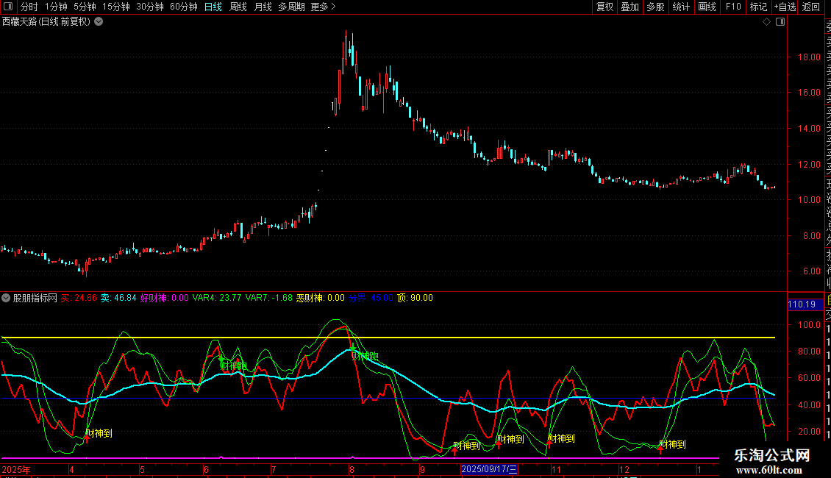
Task: Select the 5分钟 timeframe
Action: point(85,7)
